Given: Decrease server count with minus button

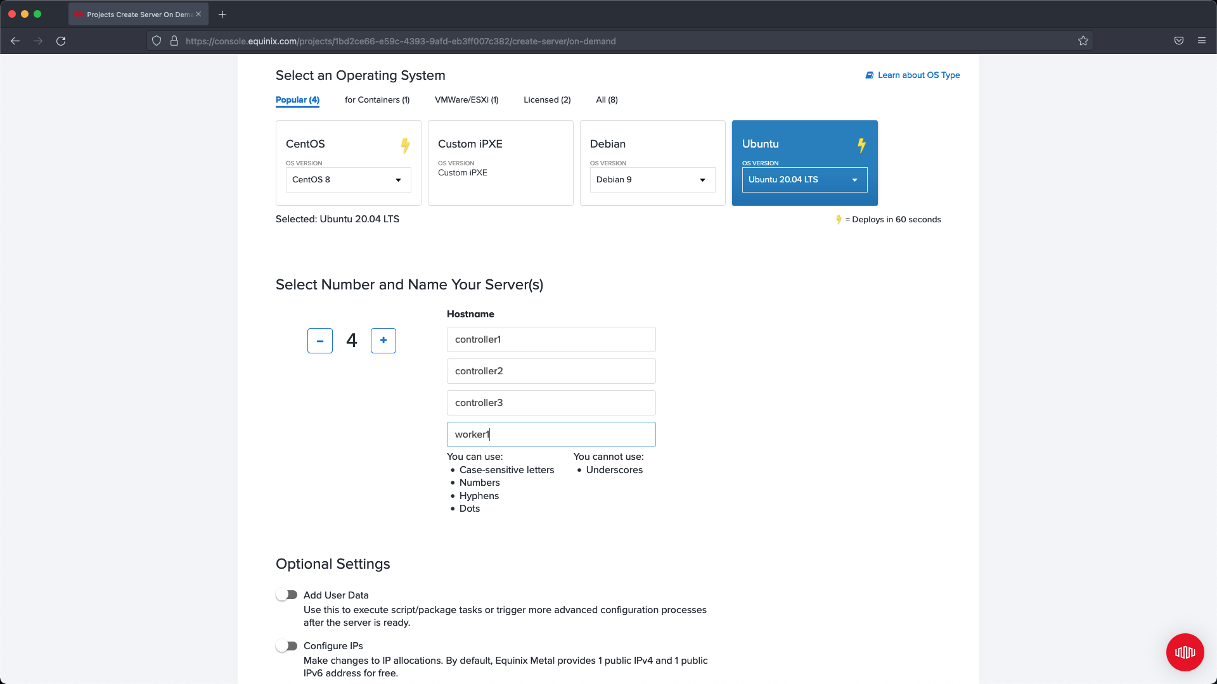Looking at the screenshot, I should (320, 341).
